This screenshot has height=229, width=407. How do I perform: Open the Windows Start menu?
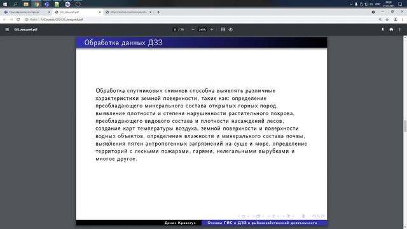(5, 4)
